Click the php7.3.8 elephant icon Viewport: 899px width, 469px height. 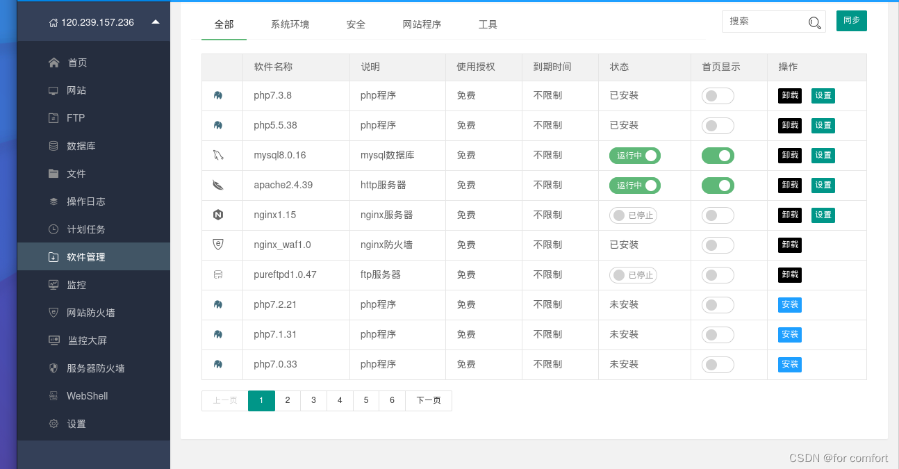[x=218, y=95]
